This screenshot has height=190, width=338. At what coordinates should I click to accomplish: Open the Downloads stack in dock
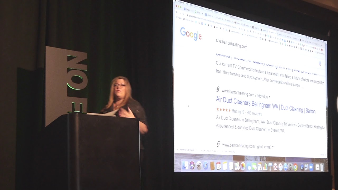[317, 167]
